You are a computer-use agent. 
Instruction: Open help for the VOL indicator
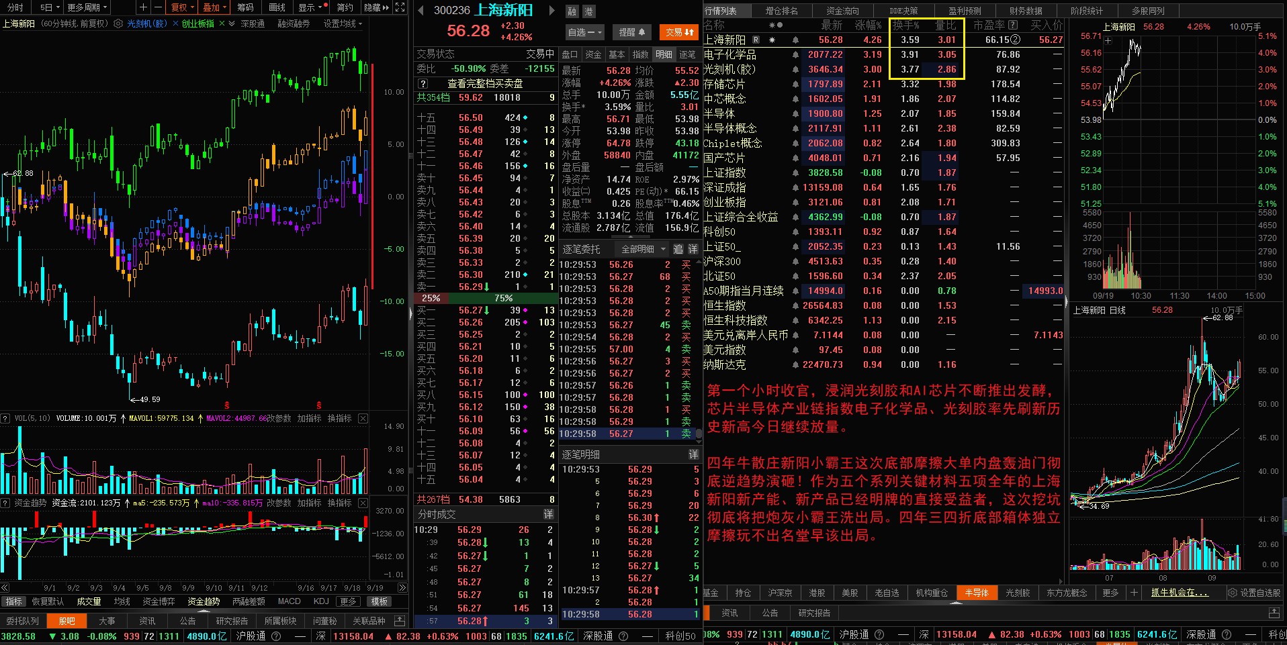point(5,418)
